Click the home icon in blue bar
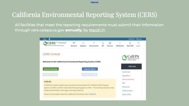Image resolution: width=189 pixels, height=106 pixels. click(x=49, y=39)
